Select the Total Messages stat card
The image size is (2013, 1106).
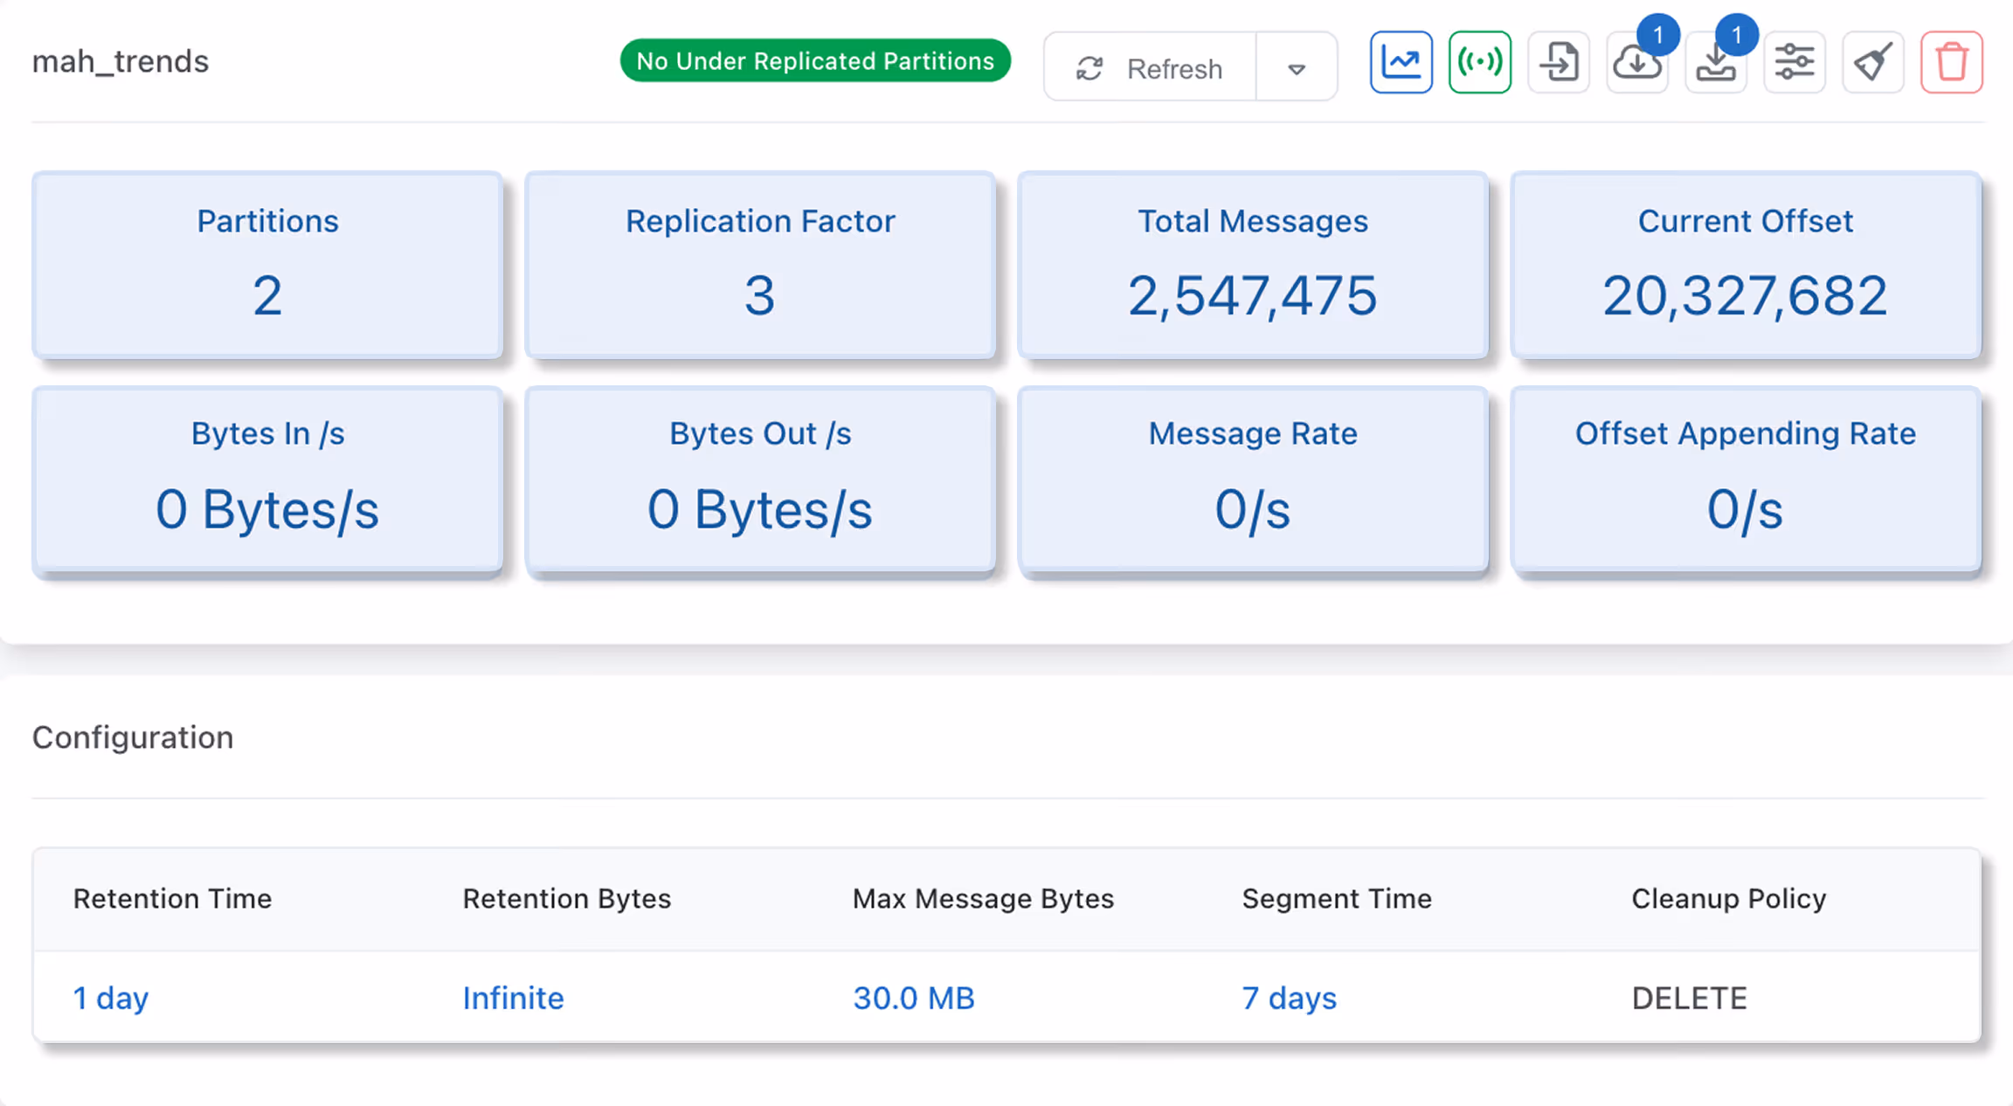point(1253,265)
